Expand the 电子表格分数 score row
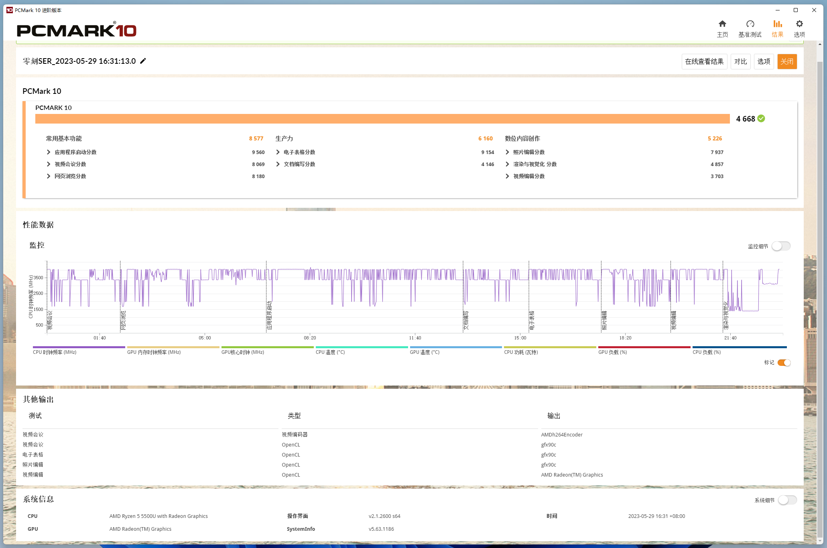The height and width of the screenshot is (548, 827). [x=278, y=152]
